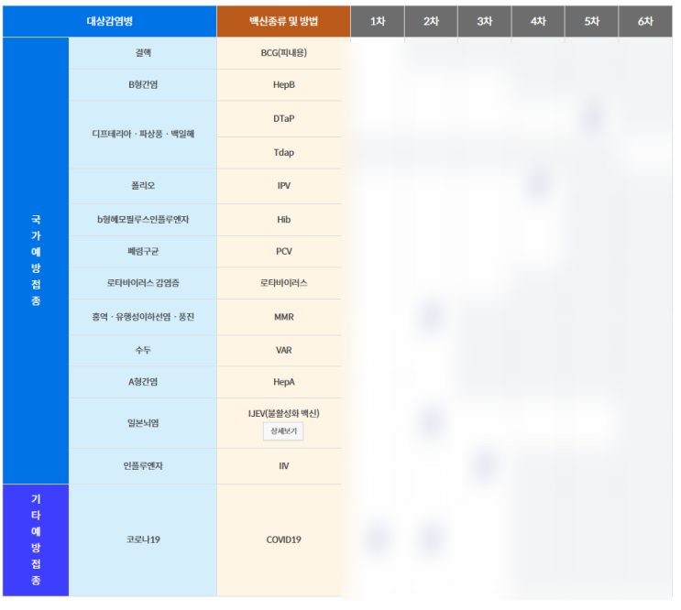
Task: Click the 상세보기 button under IJEV
Action: click(283, 431)
